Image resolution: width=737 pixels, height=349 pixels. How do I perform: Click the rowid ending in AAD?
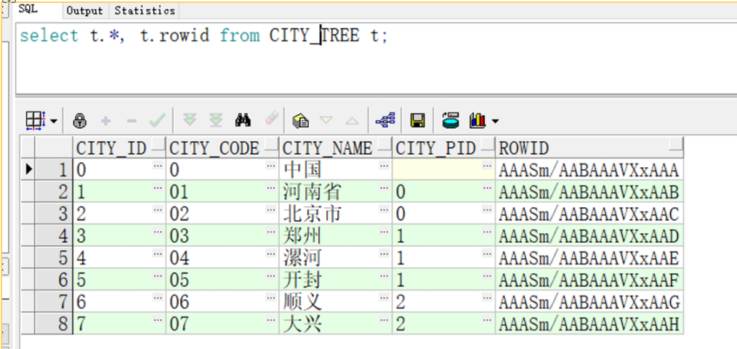click(589, 236)
